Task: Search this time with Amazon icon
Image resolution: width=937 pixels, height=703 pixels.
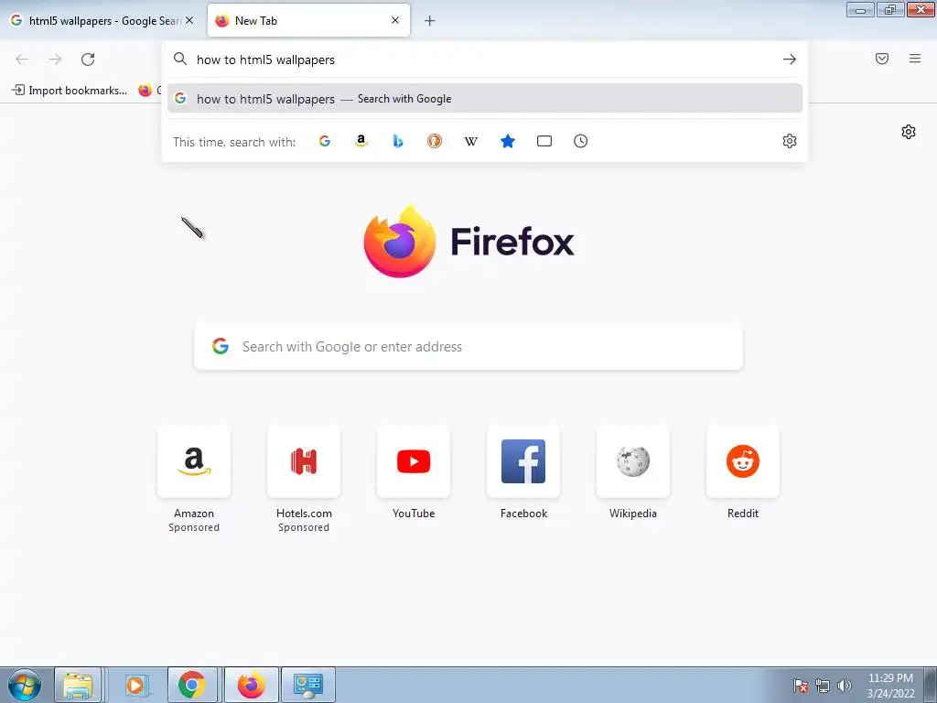Action: click(361, 141)
